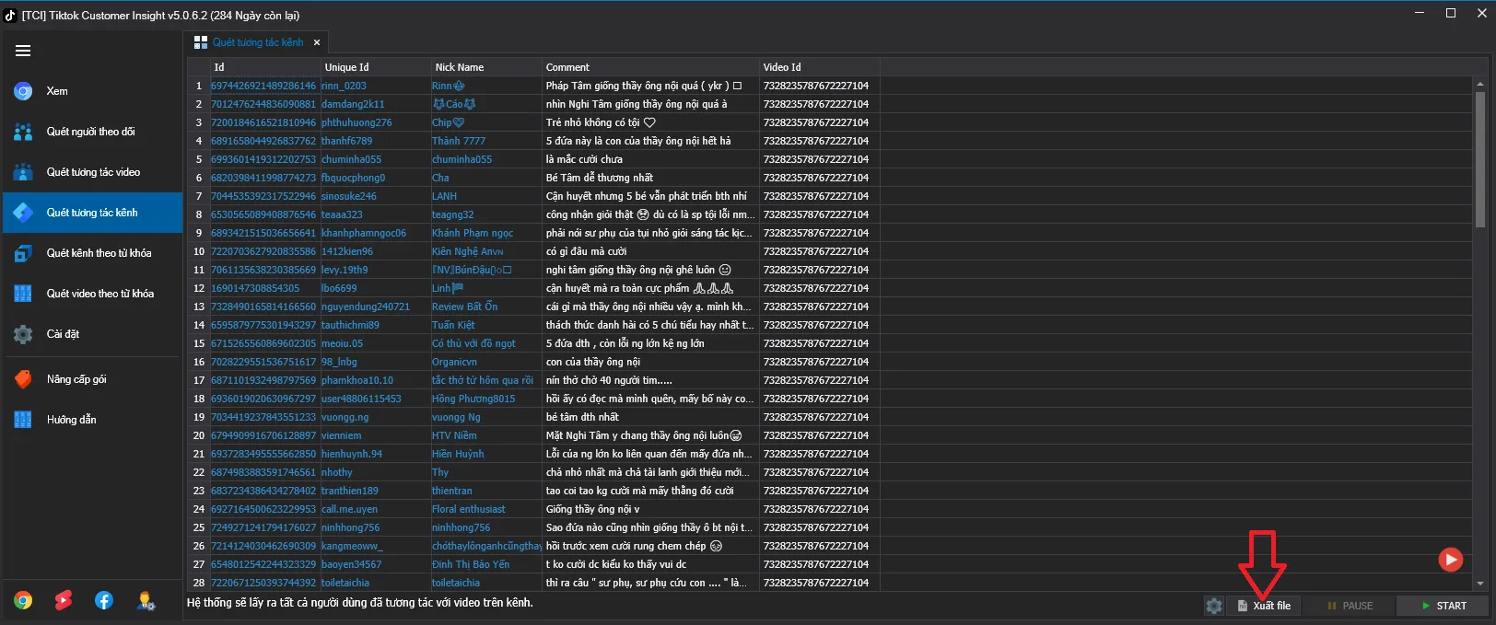
Task: Click the rinn_0203 Unique Id link
Action: 344,86
